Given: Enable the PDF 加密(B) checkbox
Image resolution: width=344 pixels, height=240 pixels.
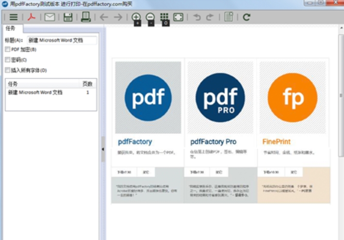Looking at the screenshot, I should (x=8, y=49).
